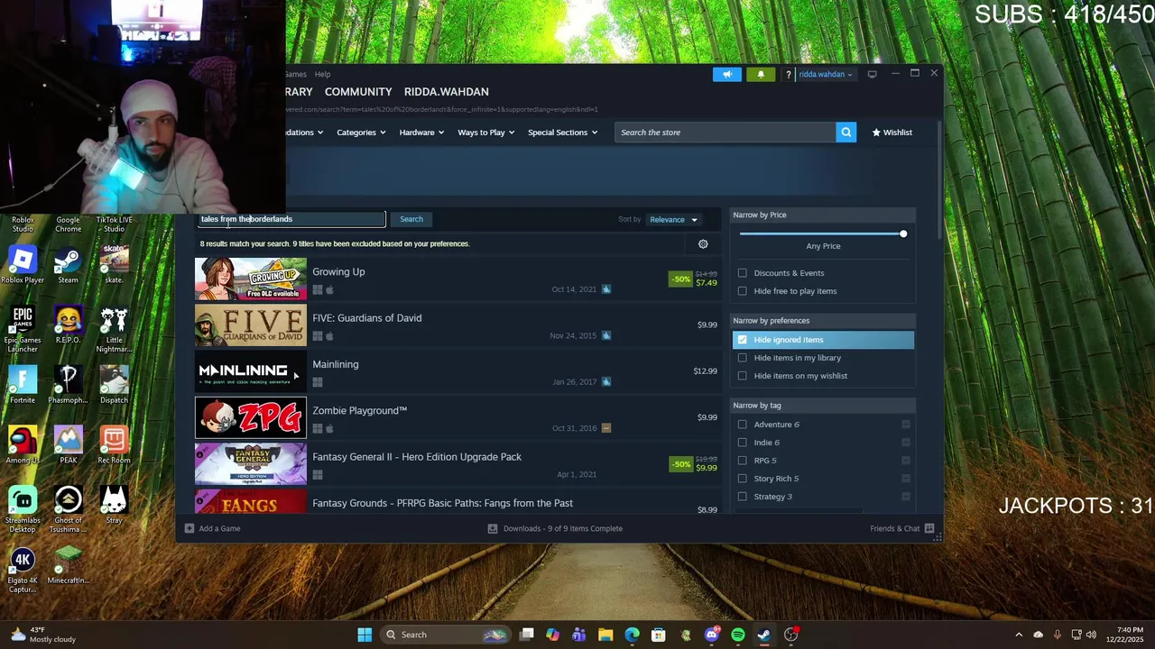
Task: Open the Zombie Playground result
Action: coord(359,410)
